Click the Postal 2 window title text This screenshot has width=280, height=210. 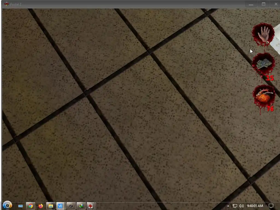point(16,4)
